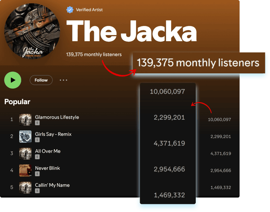The height and width of the screenshot is (212, 270).
Task: Click the explicit badge under Girls Say - Remix
Action: click(37, 140)
